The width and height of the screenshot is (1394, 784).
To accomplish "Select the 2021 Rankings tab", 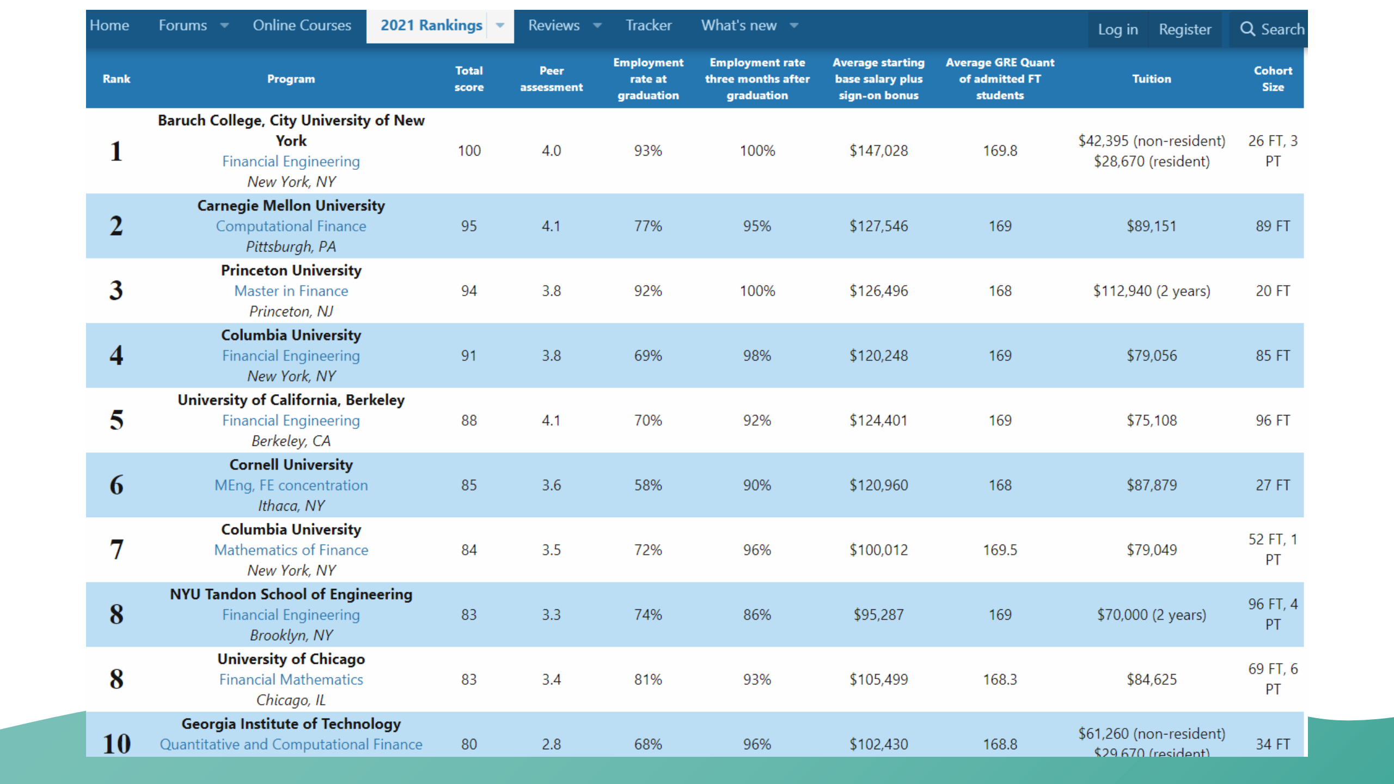I will 431,26.
